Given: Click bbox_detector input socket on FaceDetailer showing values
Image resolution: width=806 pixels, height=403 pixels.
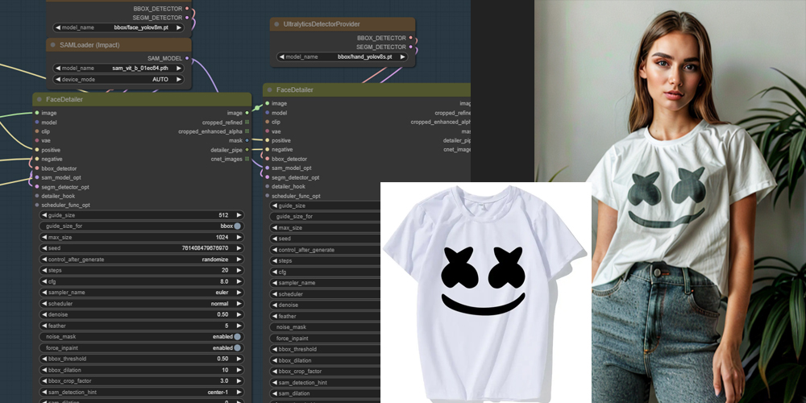Looking at the screenshot, I should (36, 168).
